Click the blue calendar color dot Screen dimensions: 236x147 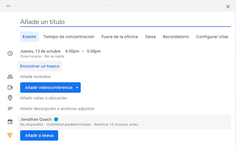tap(56, 119)
